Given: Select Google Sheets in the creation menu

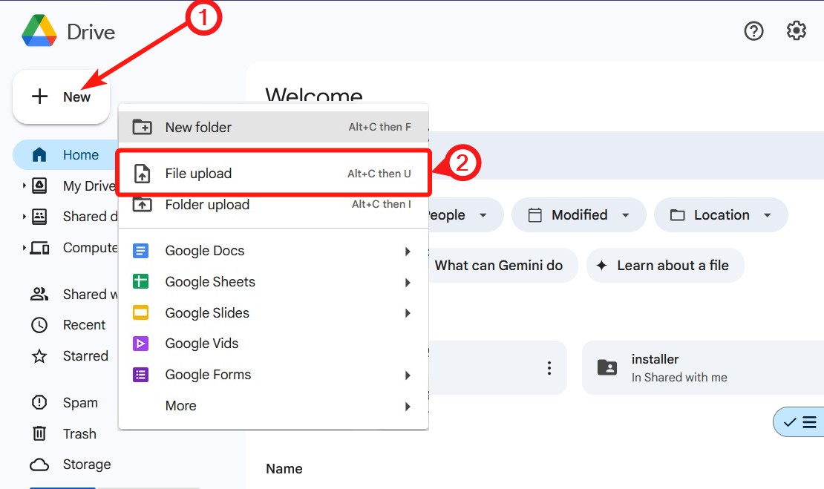Looking at the screenshot, I should click(x=209, y=282).
